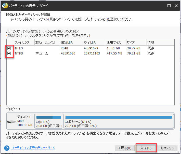Sort by the ファイルシス column header

pos(24,42)
